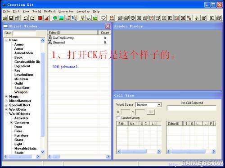Click the undo arrow toolbar icon
Image resolution: width=225 pixels, height=168 pixels.
tap(26, 18)
